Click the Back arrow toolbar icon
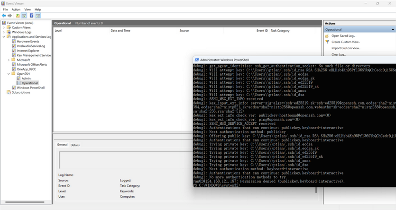 pos(4,16)
